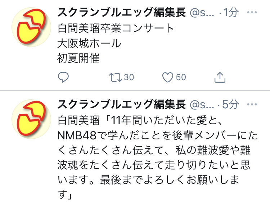Click the @s... handle on first tweet
This screenshot has height=204, width=270.
202,13
